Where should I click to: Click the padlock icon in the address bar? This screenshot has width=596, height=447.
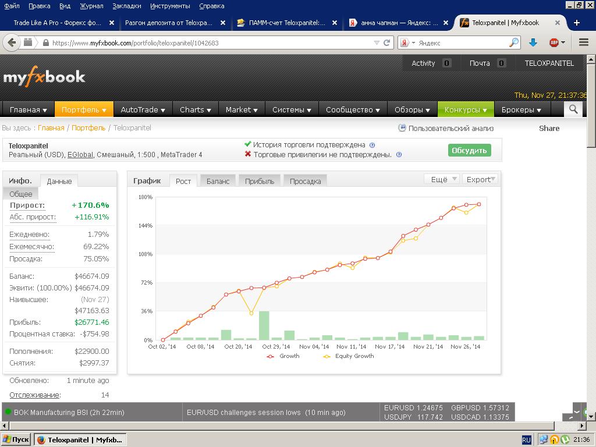pyautogui.click(x=46, y=42)
